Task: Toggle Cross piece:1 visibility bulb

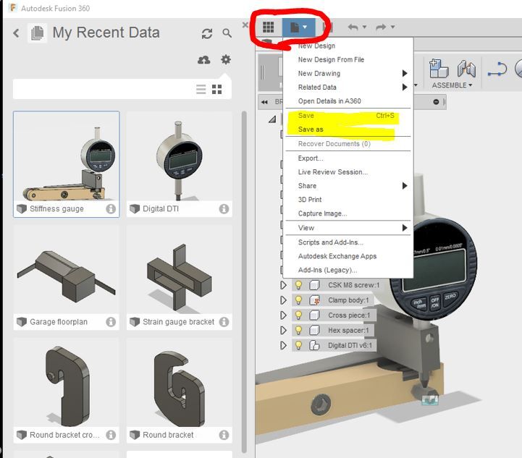Action: click(298, 315)
